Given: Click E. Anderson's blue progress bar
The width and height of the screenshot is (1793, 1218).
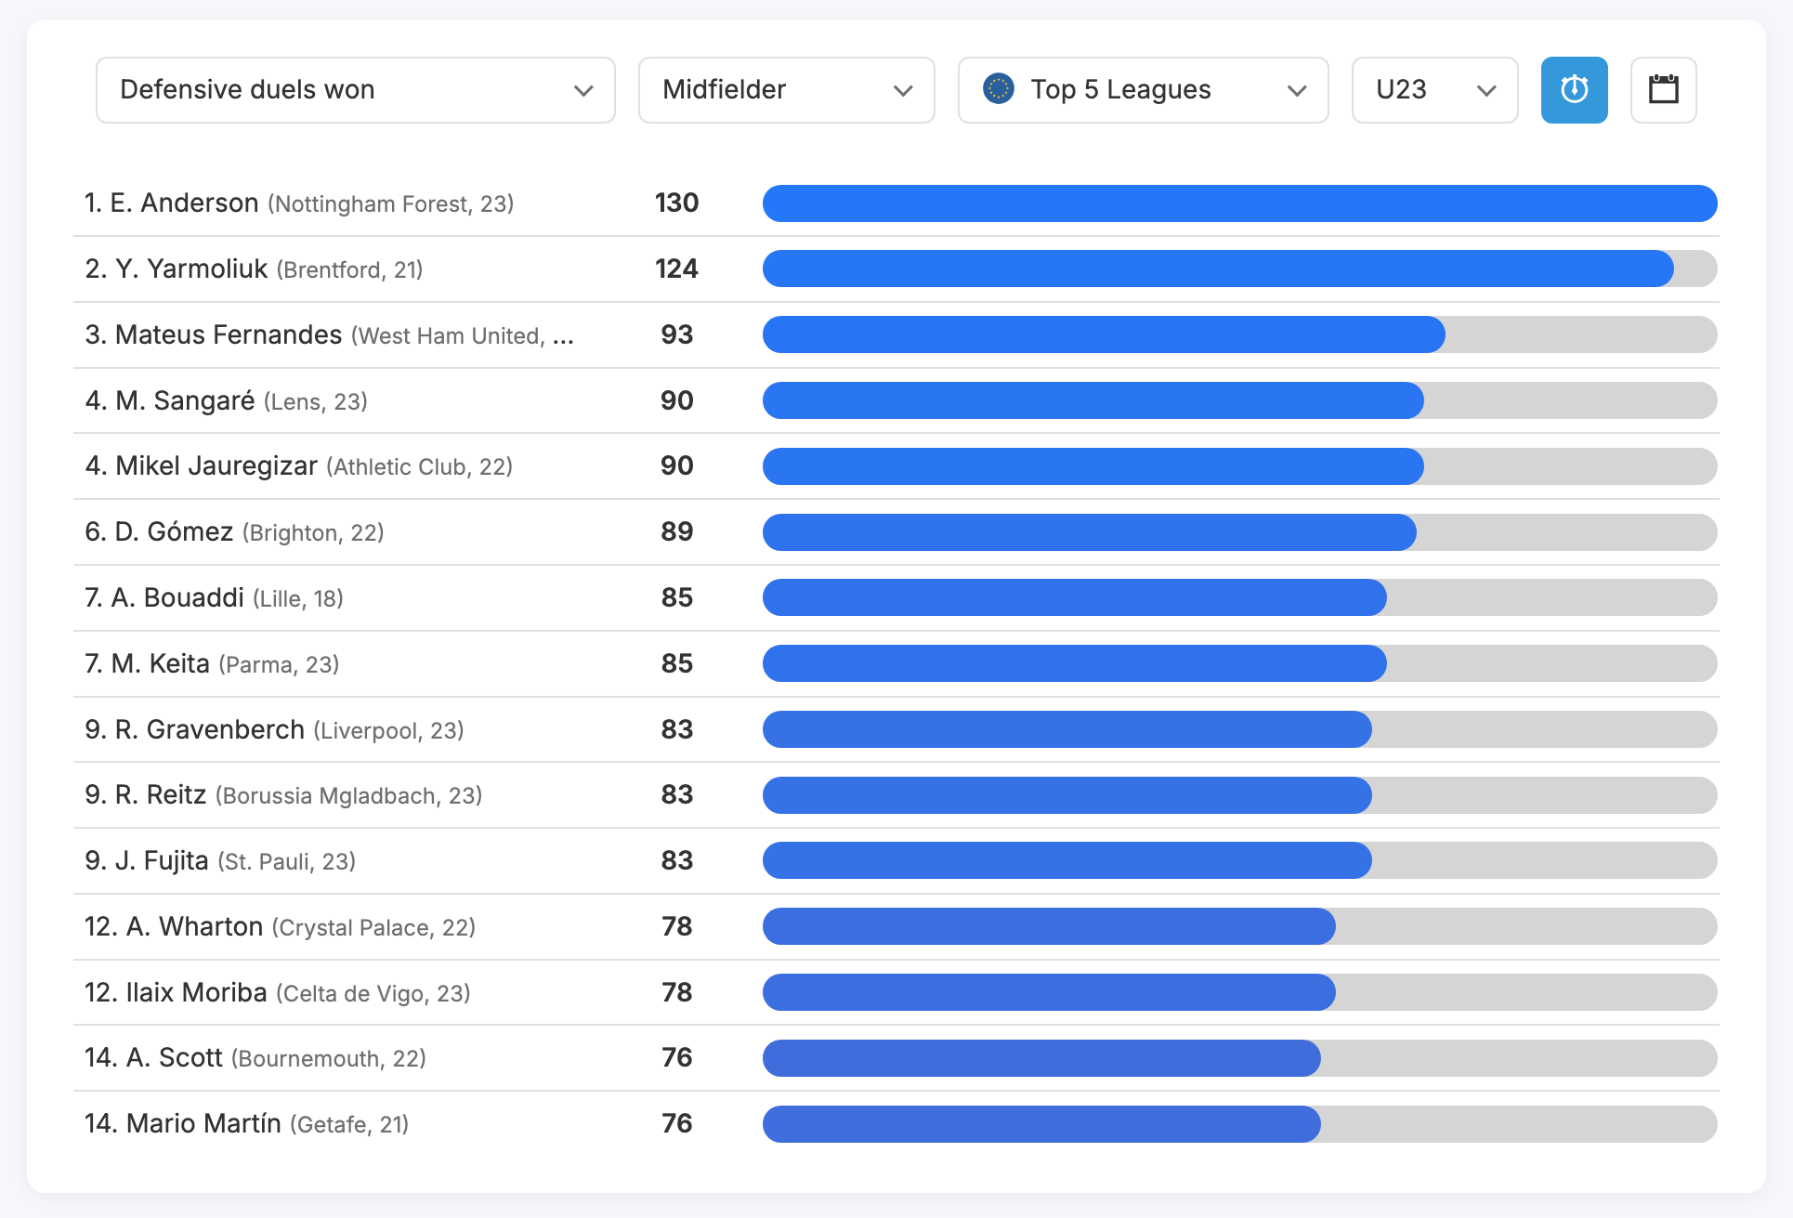Looking at the screenshot, I should point(1238,203).
